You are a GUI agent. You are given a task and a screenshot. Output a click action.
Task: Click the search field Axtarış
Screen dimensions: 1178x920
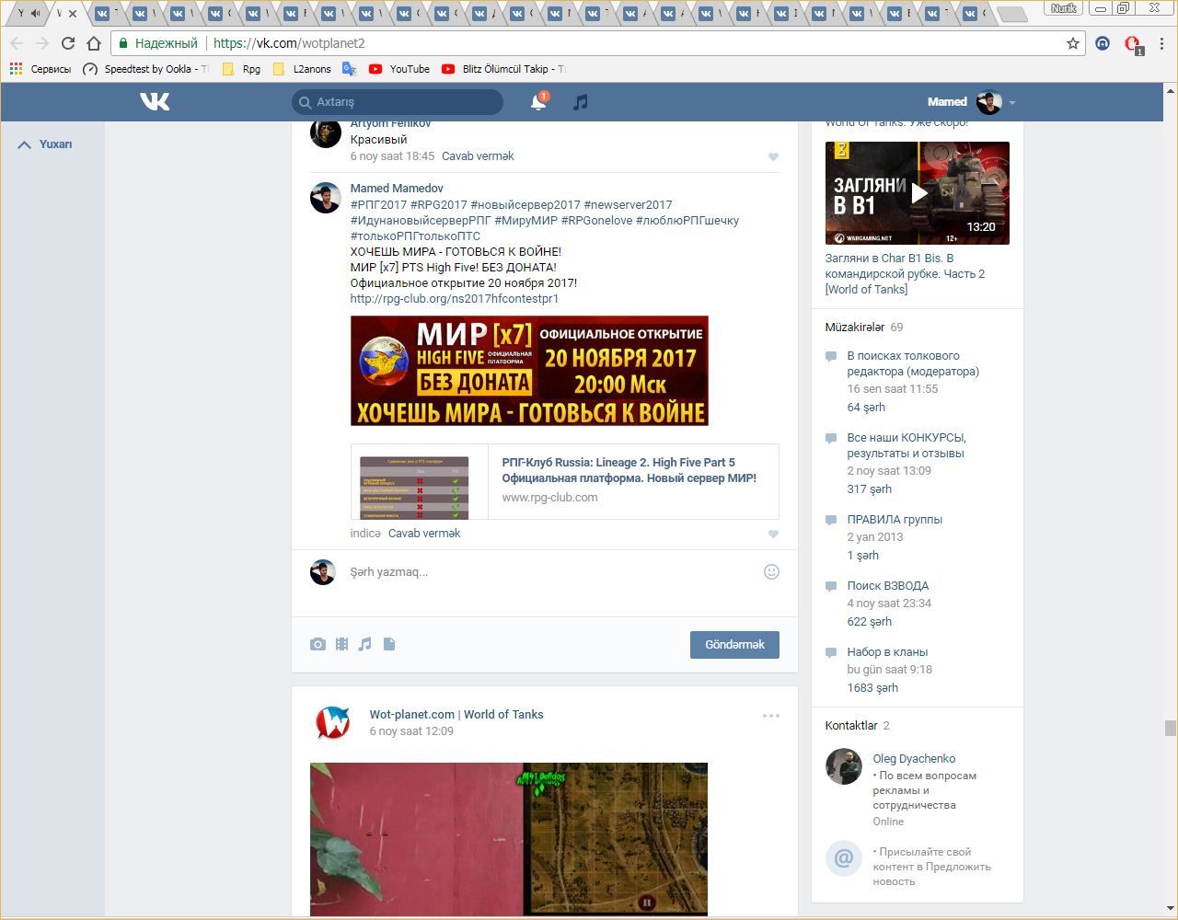[398, 102]
